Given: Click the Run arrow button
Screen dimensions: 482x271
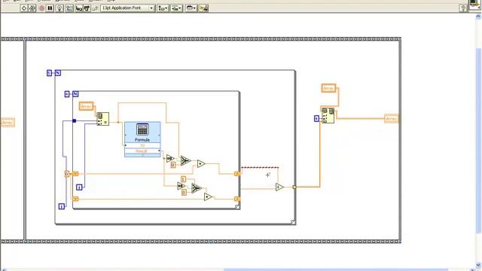Looking at the screenshot, I should pos(23,8).
